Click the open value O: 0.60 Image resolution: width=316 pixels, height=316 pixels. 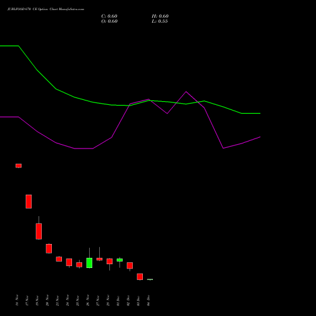pyautogui.click(x=109, y=21)
